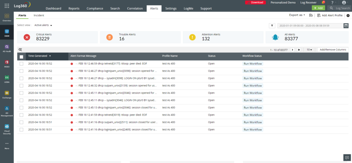Check the login(pam_unix)[3046] session opened checkbox
The image size is (352, 163).
click(21, 93)
